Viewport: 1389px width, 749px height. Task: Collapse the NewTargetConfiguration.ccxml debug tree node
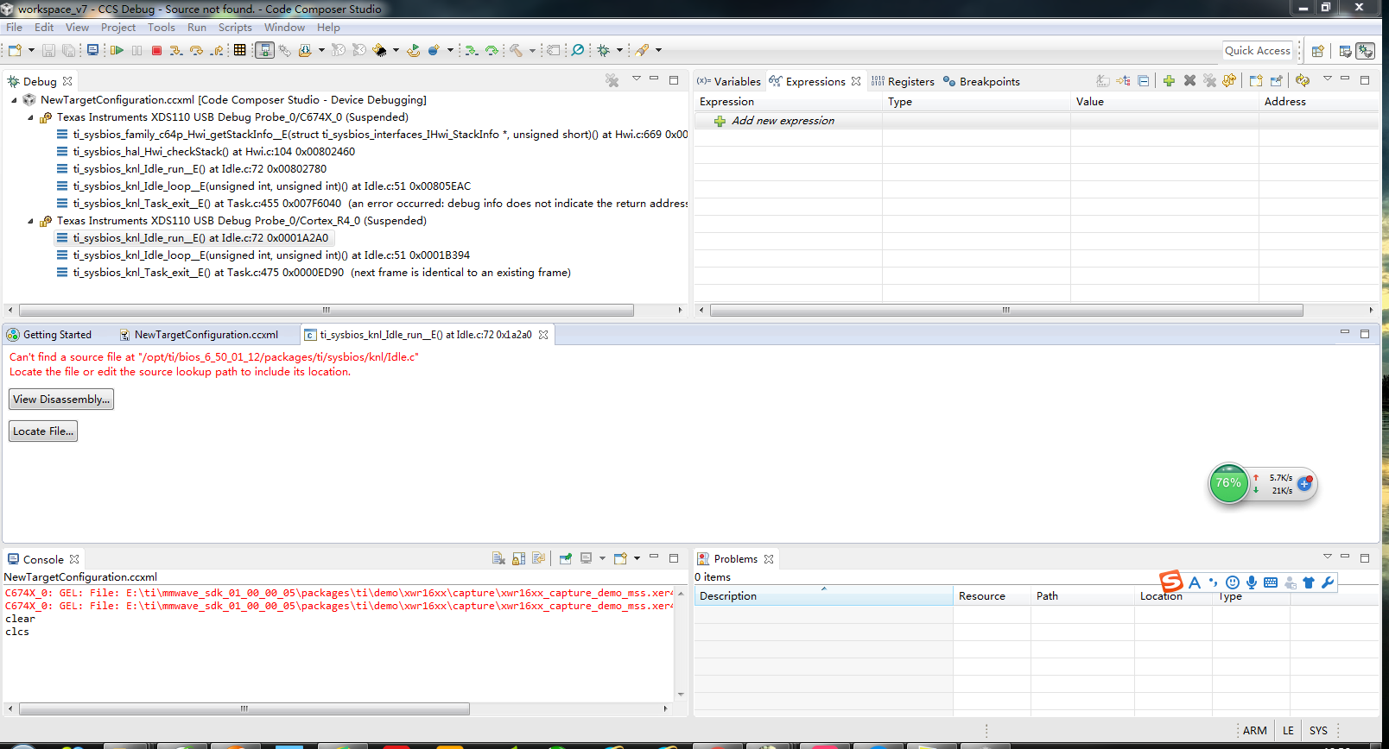pyautogui.click(x=14, y=100)
